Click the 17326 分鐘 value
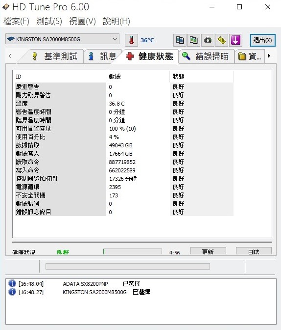 [123, 179]
